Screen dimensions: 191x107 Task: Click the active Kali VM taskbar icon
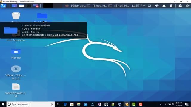127,104
